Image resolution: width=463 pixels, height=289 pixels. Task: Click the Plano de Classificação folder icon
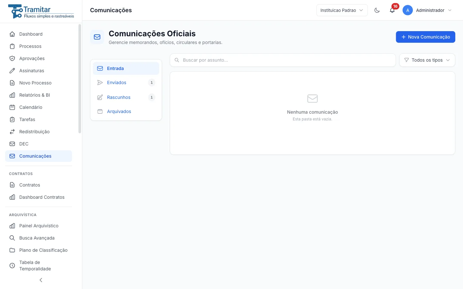(x=12, y=250)
